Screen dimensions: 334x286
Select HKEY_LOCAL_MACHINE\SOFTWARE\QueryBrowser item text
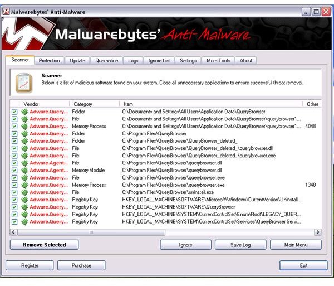coord(179,207)
